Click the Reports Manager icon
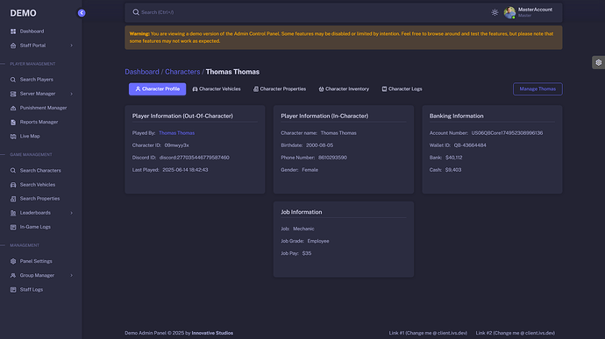The image size is (605, 339). (13, 123)
